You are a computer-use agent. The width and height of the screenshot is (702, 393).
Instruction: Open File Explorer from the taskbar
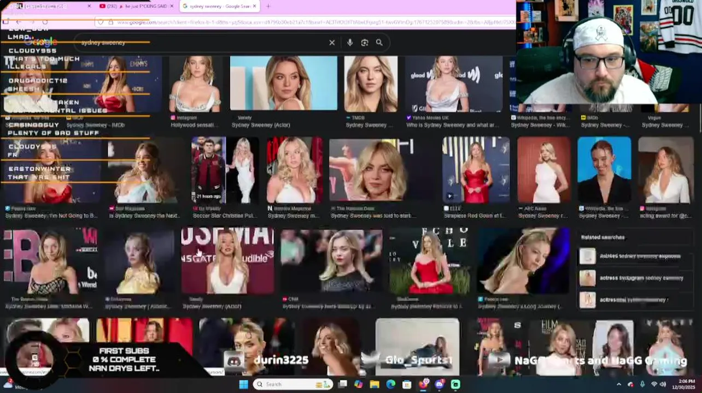[x=375, y=384]
